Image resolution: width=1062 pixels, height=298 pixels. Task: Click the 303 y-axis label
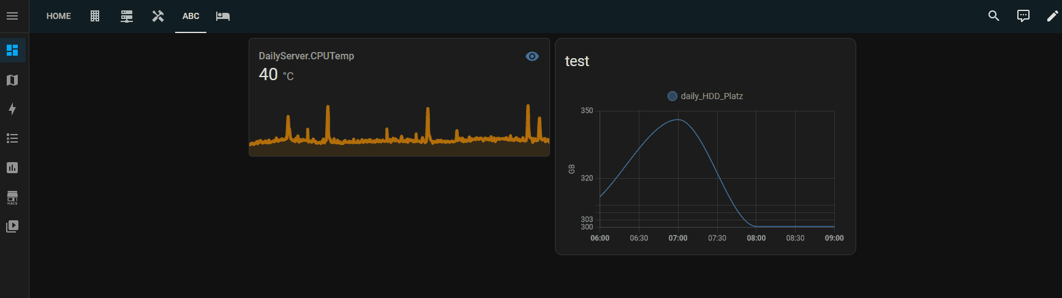(x=587, y=219)
